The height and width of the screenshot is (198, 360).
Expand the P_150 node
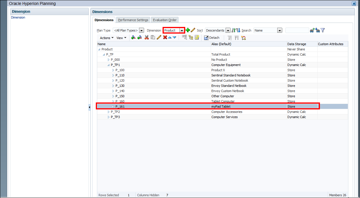pos(113,96)
